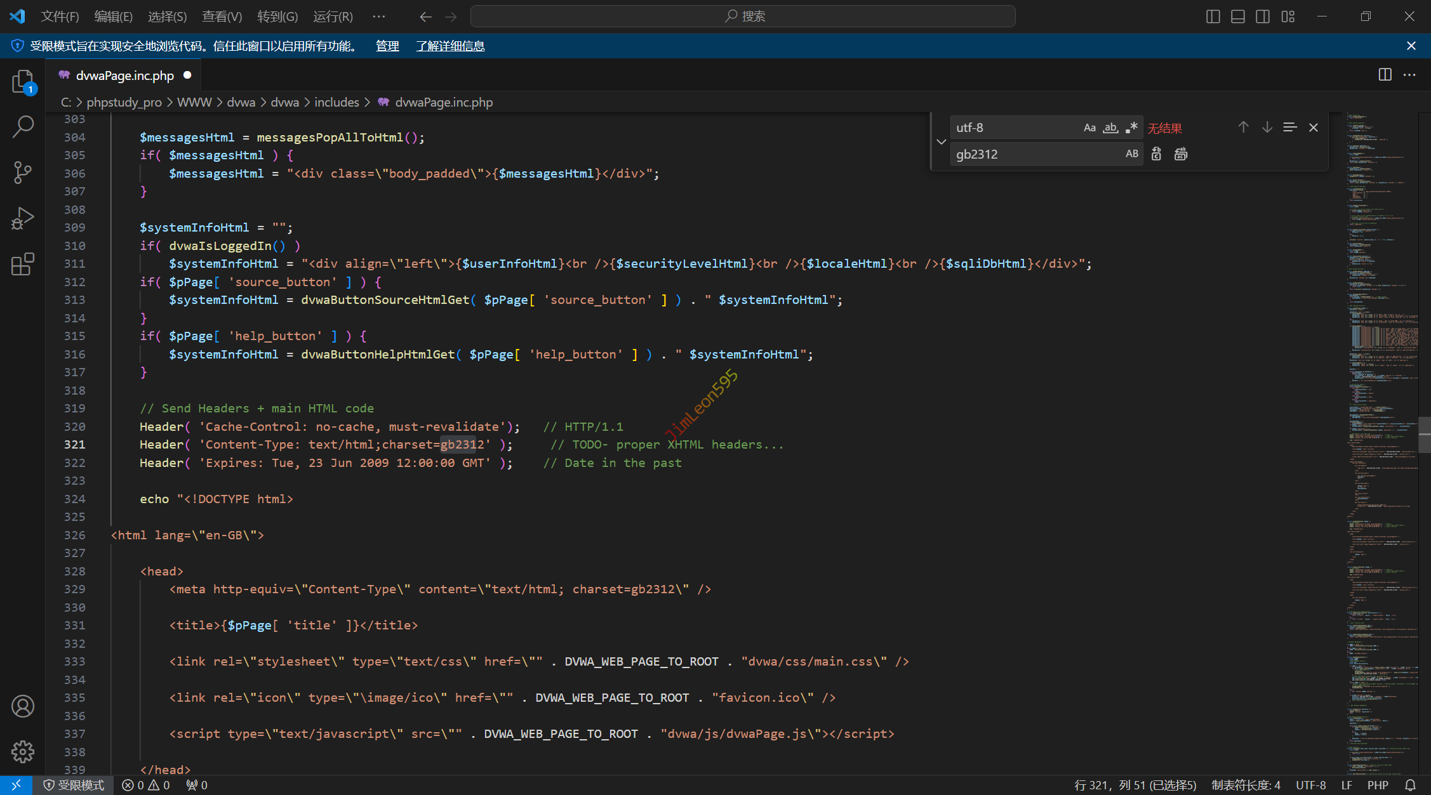Click the find input field containing utf-8
Screen dimensions: 1431x795
pos(1015,128)
